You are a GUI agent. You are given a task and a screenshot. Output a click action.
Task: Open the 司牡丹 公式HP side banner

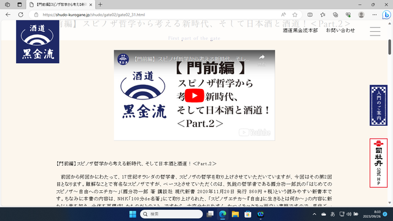tap(378, 163)
